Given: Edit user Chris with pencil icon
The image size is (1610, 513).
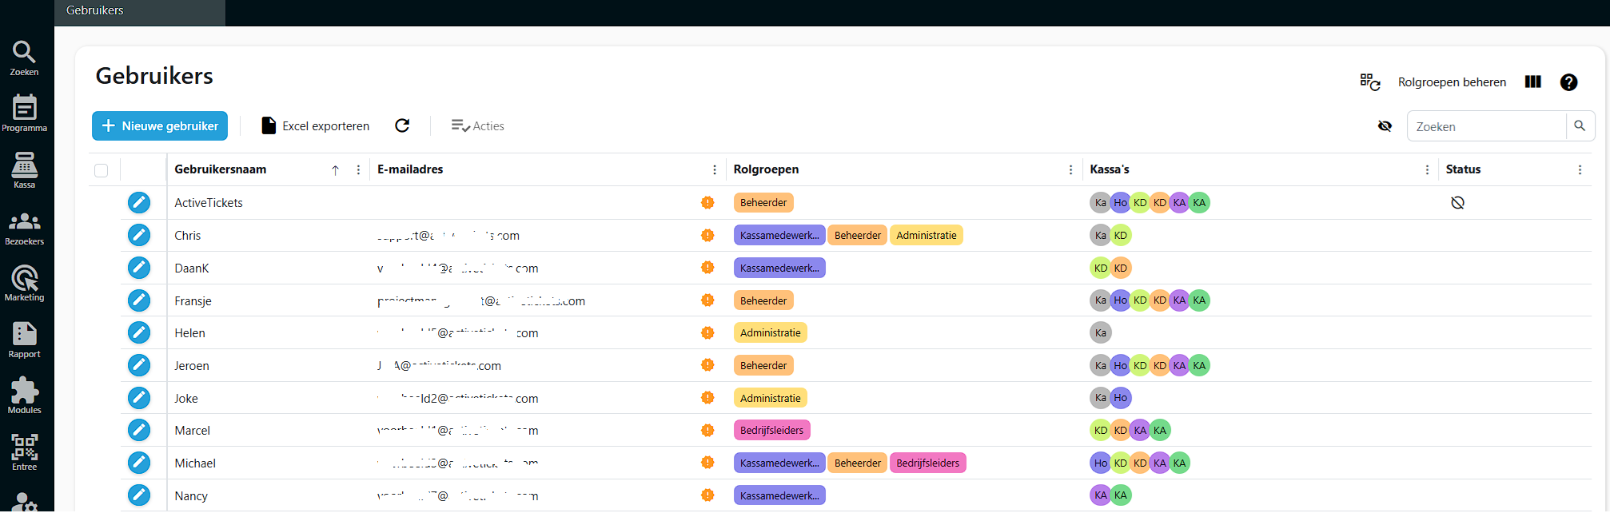Looking at the screenshot, I should (139, 235).
